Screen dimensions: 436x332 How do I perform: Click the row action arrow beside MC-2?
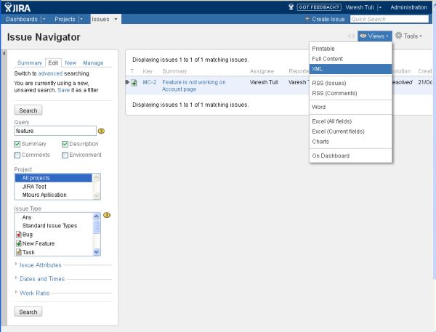(127, 82)
